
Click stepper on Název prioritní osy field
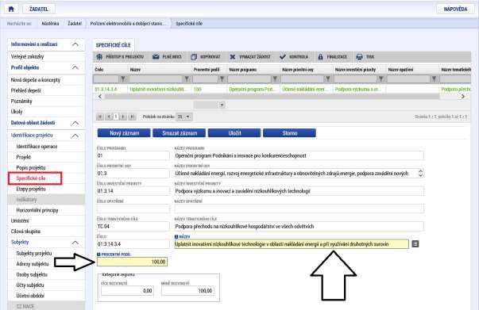tap(420, 173)
